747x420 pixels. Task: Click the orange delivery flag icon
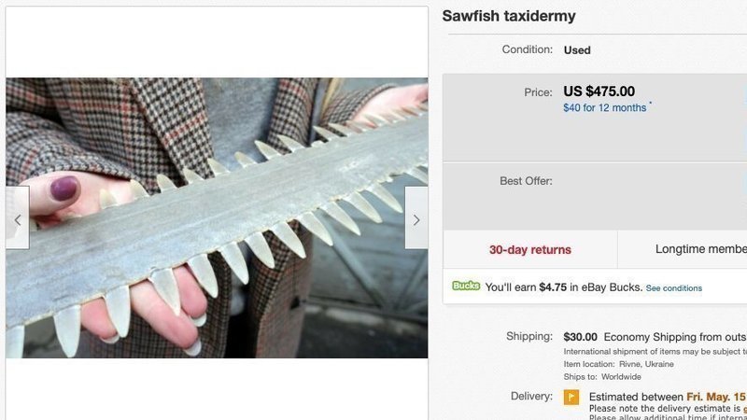tap(571, 397)
